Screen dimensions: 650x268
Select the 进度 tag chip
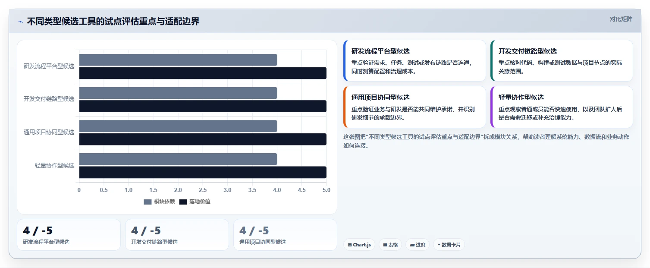pyautogui.click(x=418, y=245)
